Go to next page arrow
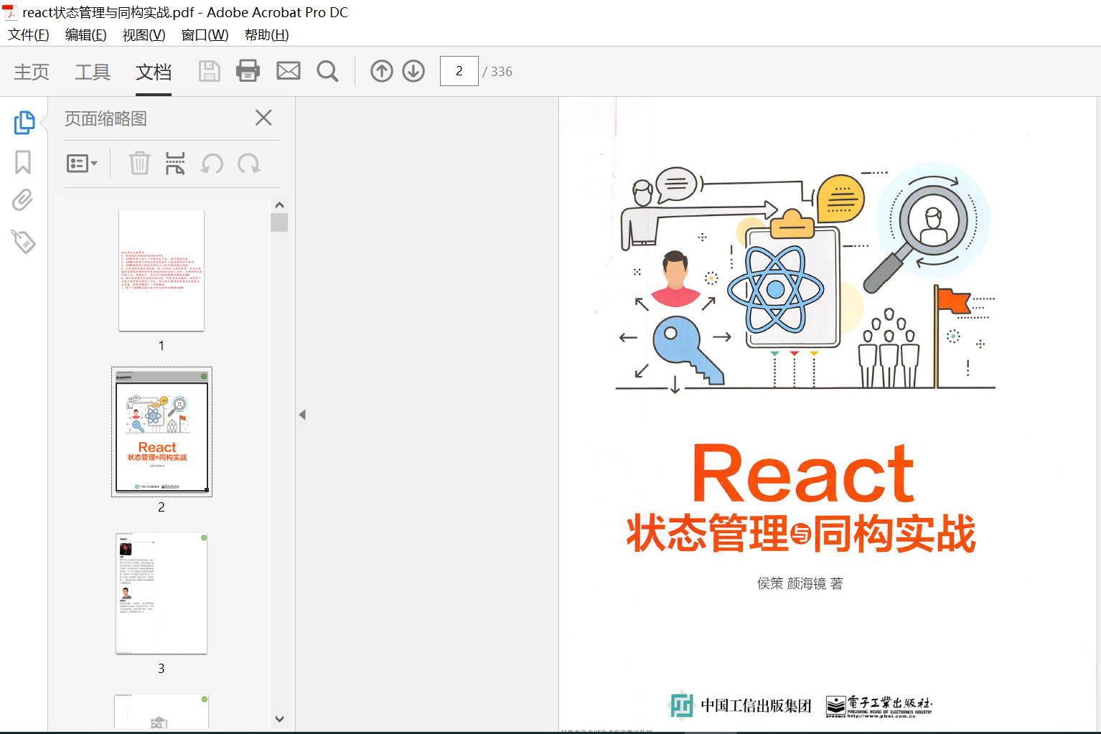Viewport: 1101px width, 734px height. point(413,71)
